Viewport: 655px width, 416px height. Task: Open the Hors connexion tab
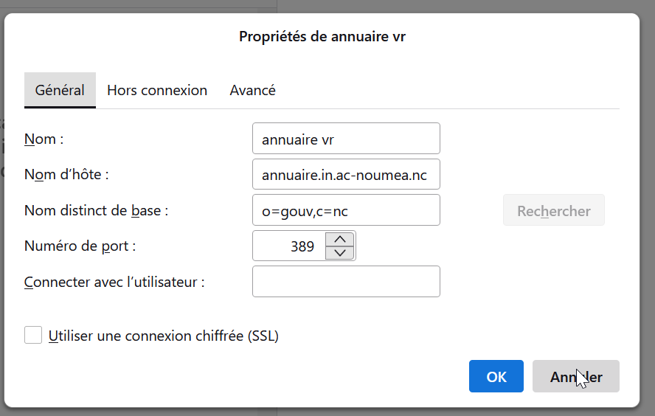157,91
